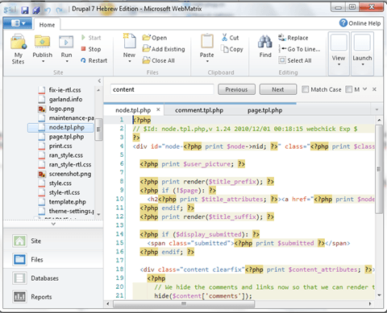This screenshot has height=313, width=387.
Task: Click the View icon
Action: tap(339, 43)
